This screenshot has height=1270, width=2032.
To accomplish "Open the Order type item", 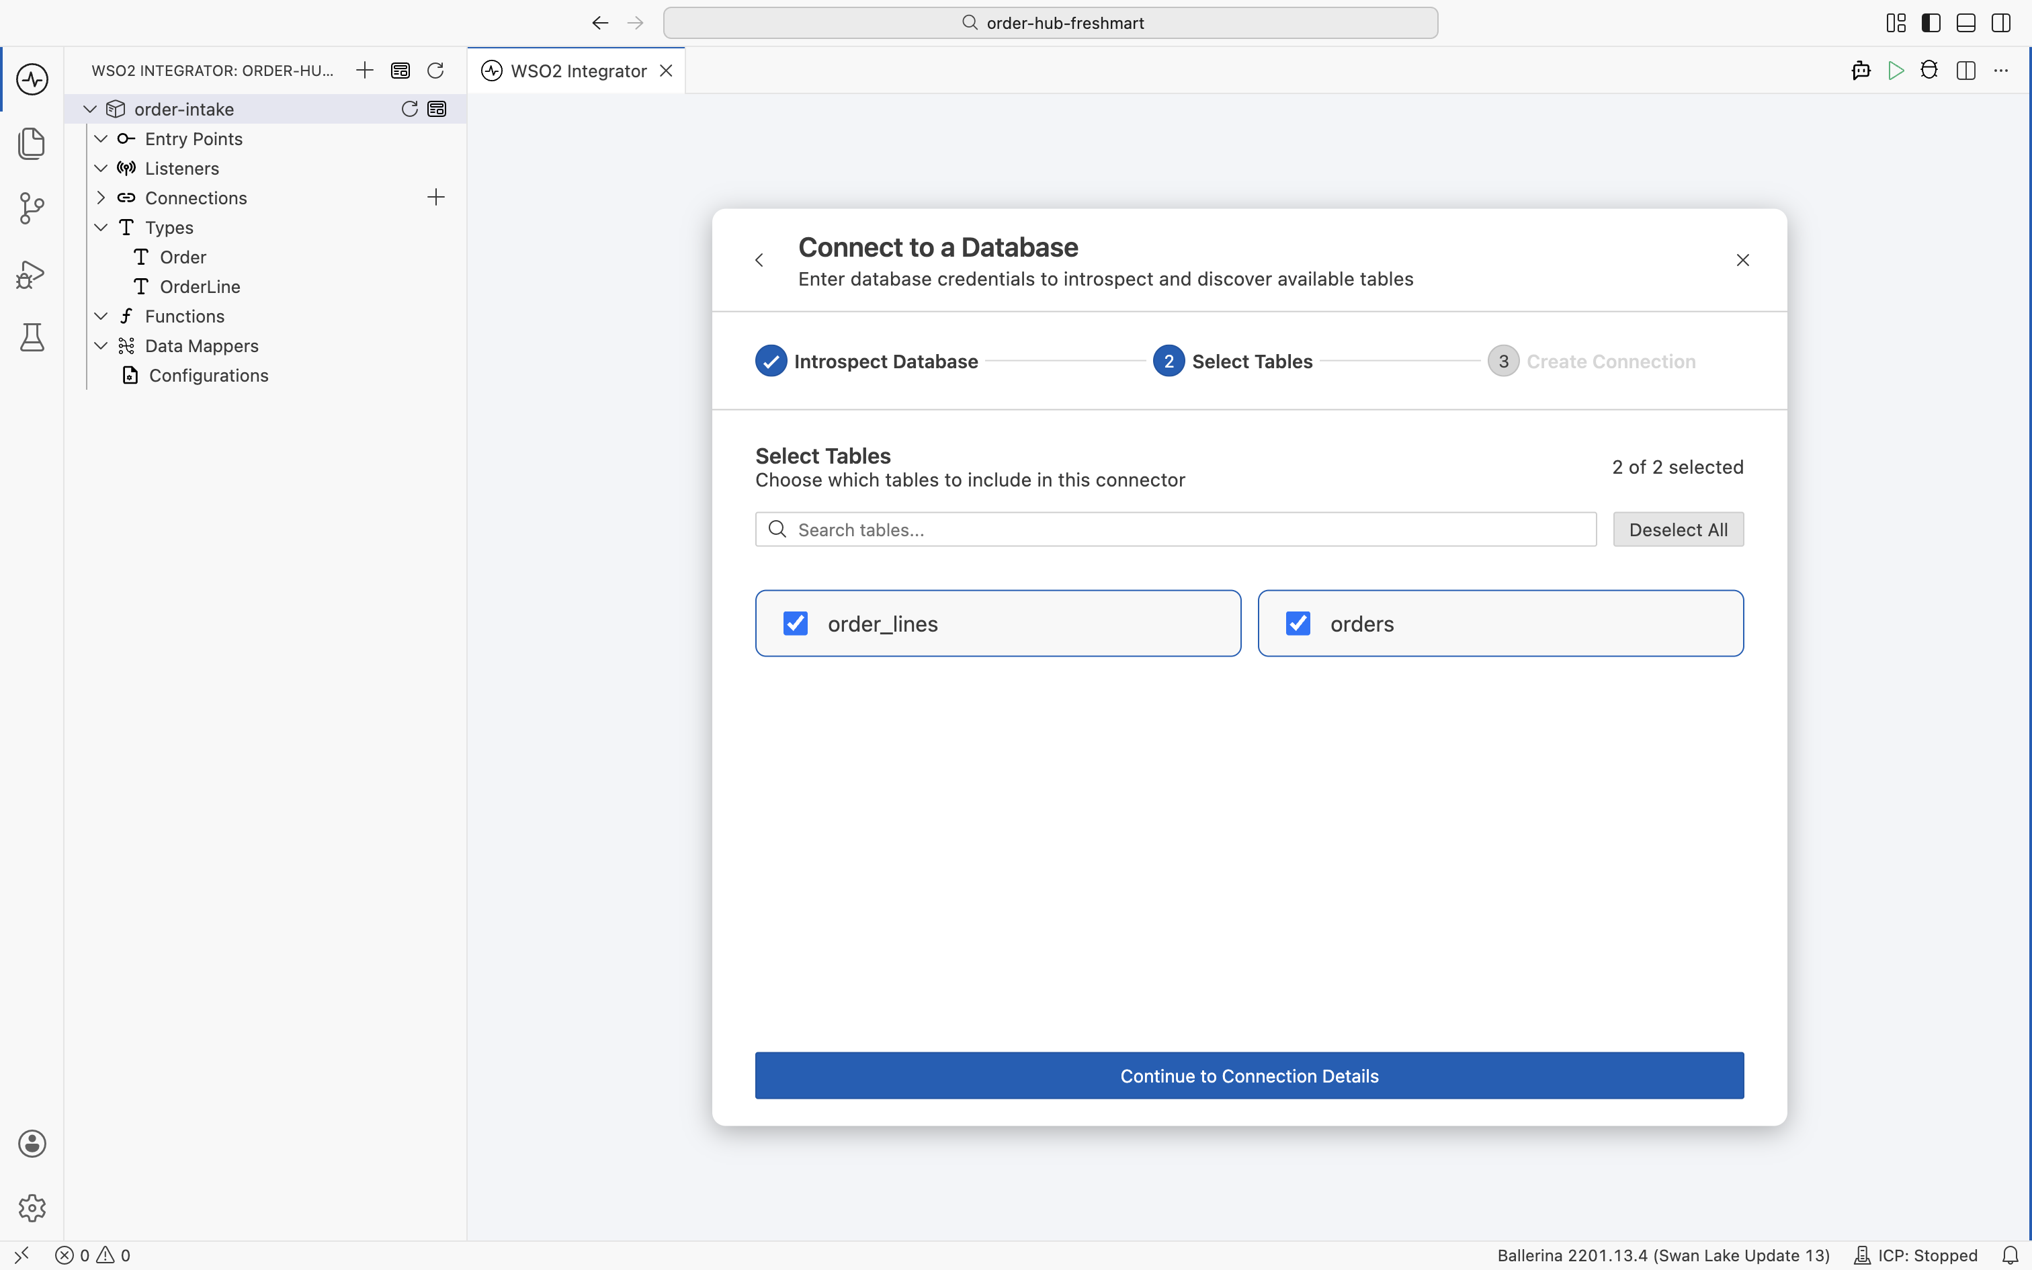I will click(x=182, y=257).
